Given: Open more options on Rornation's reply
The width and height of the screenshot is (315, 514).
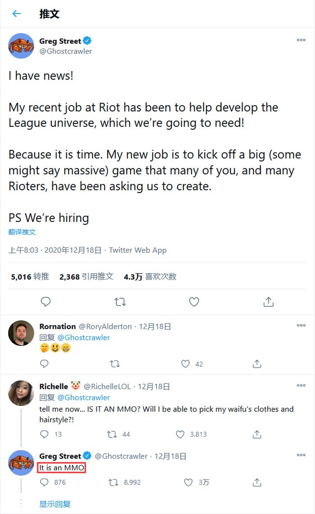Looking at the screenshot, I should [x=301, y=326].
